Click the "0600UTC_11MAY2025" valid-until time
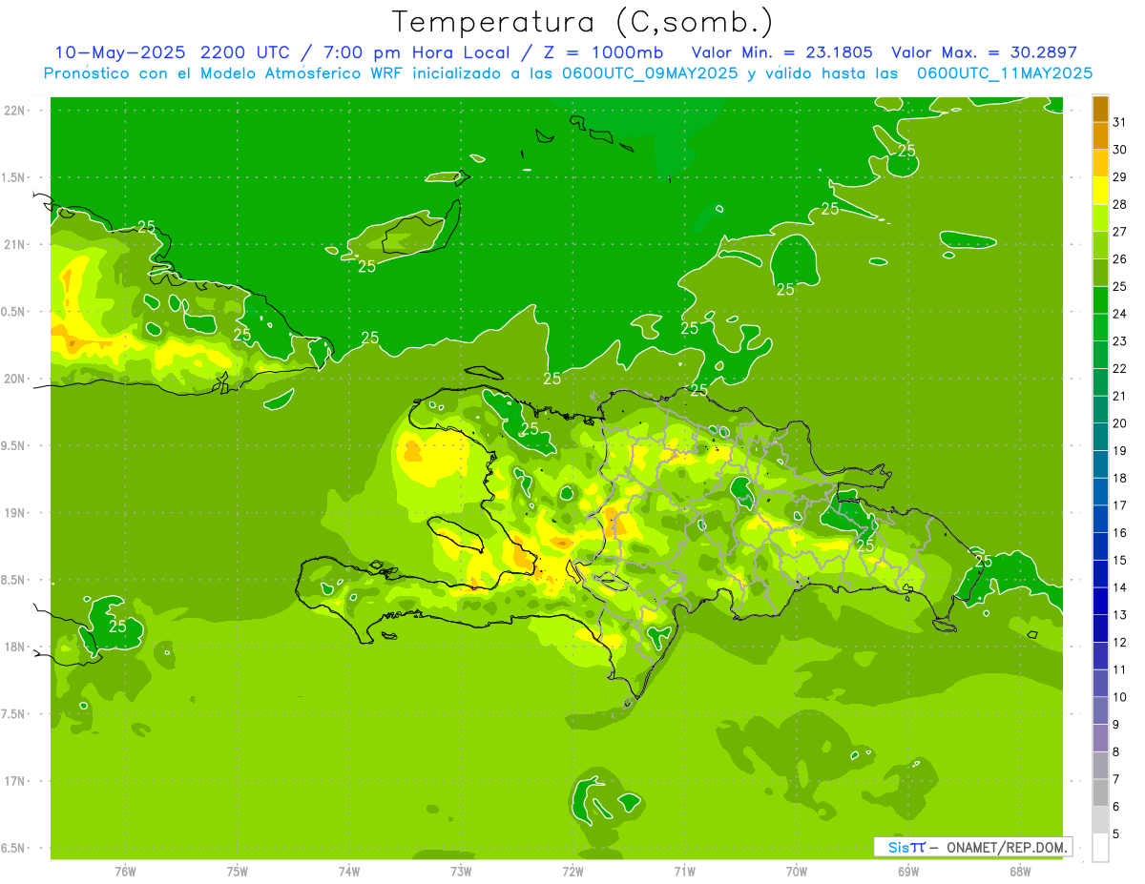Viewport: 1145px width, 884px height. (1005, 72)
